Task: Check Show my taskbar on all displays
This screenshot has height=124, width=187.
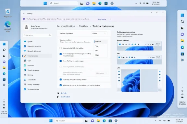Action: pos(61,67)
